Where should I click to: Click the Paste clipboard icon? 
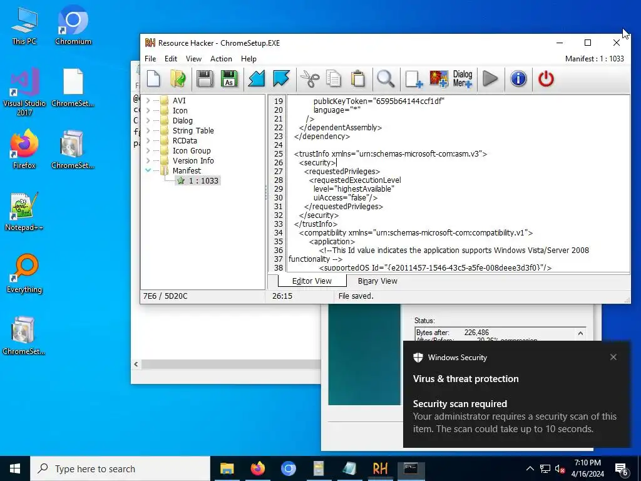pos(357,78)
